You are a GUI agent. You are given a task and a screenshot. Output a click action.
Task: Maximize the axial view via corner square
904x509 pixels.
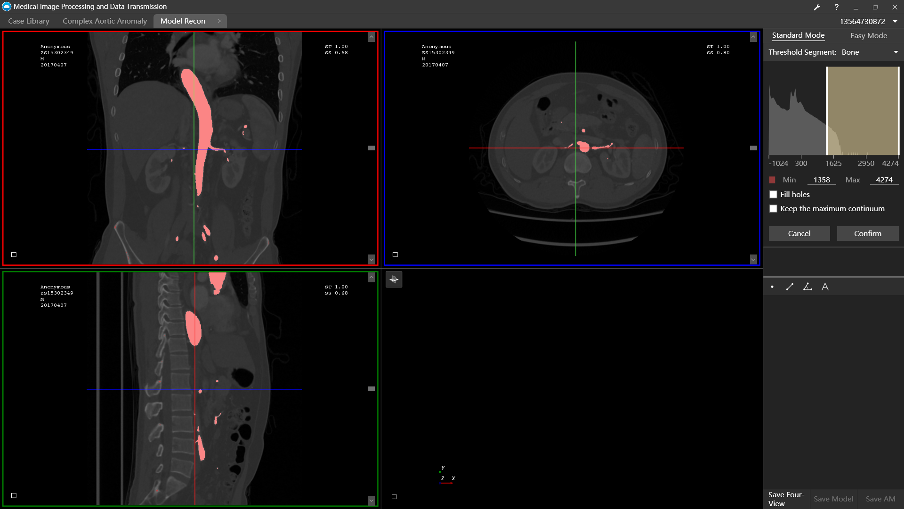tap(395, 254)
